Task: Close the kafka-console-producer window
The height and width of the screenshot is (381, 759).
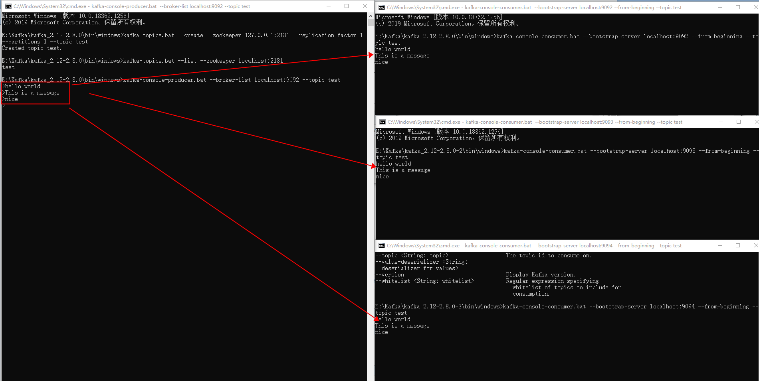Action: pos(365,6)
